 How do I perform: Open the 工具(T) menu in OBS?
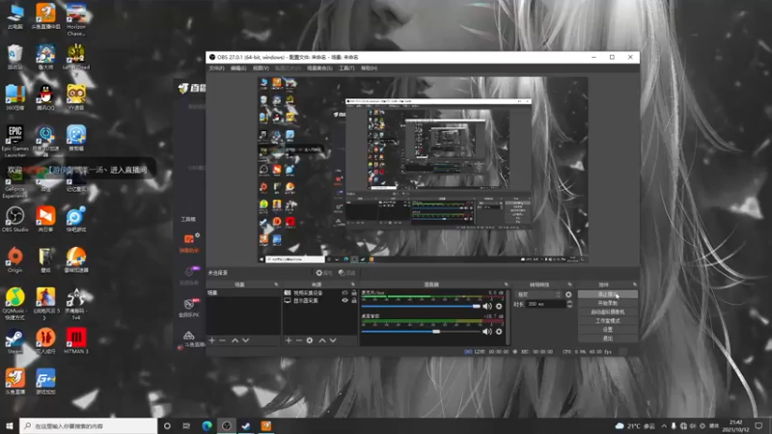(x=346, y=68)
